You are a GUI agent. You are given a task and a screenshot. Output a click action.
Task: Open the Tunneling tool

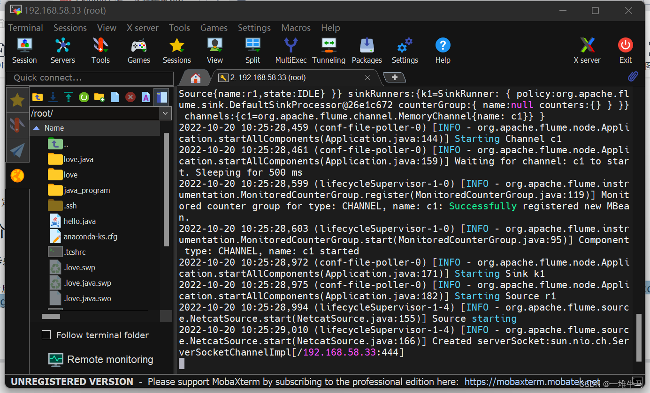tap(329, 49)
